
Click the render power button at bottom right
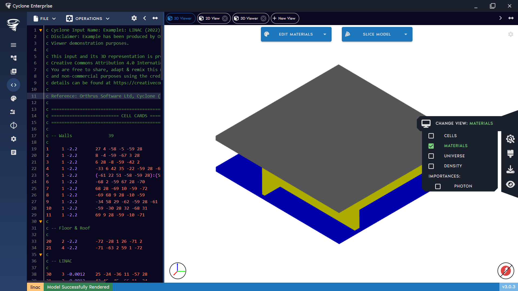506,271
